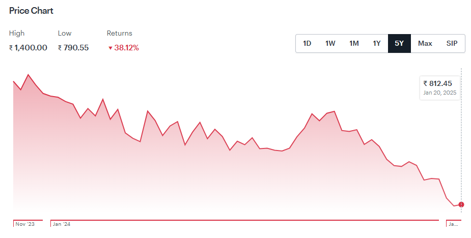Select the 1Y time range

tap(377, 44)
